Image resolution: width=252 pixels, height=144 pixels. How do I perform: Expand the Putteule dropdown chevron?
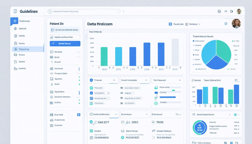(114, 80)
